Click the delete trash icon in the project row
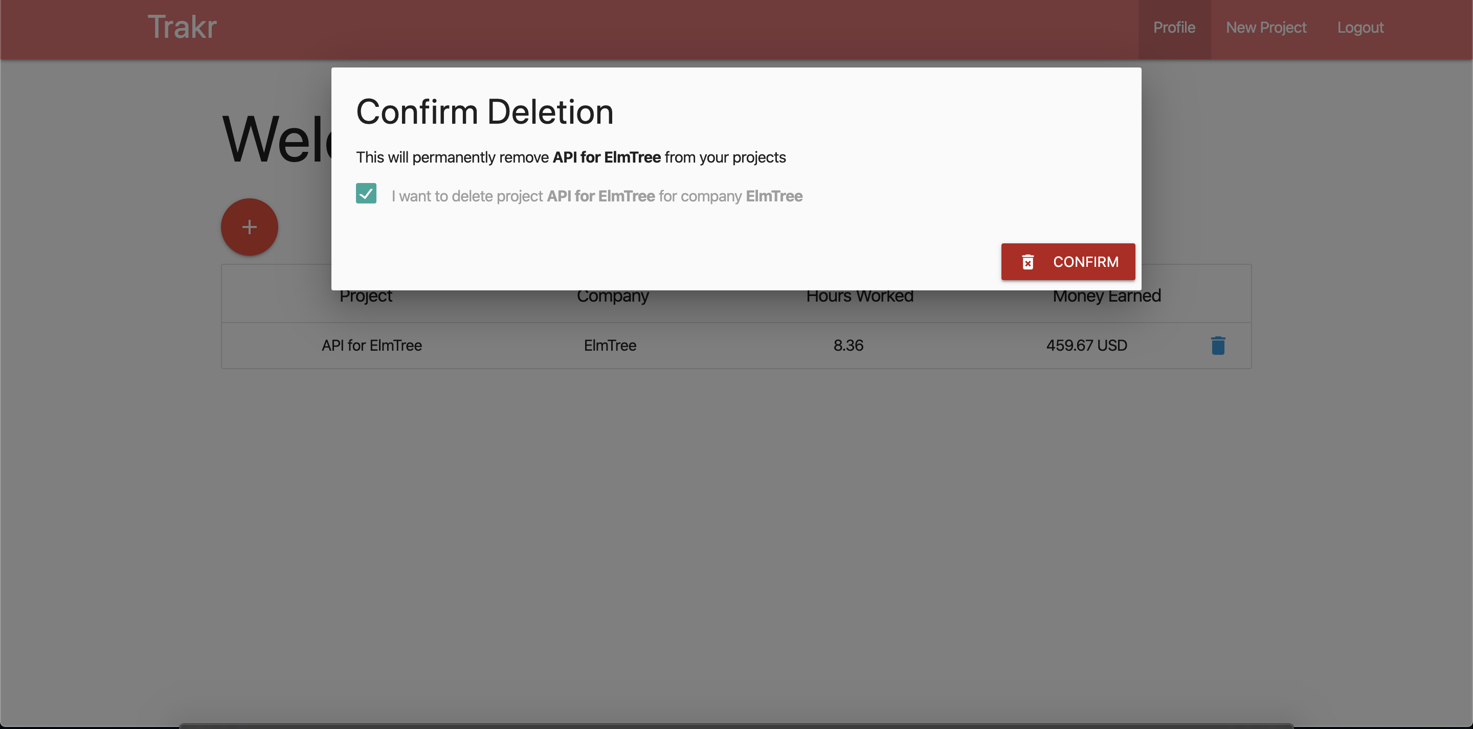Viewport: 1473px width, 729px height. tap(1218, 346)
